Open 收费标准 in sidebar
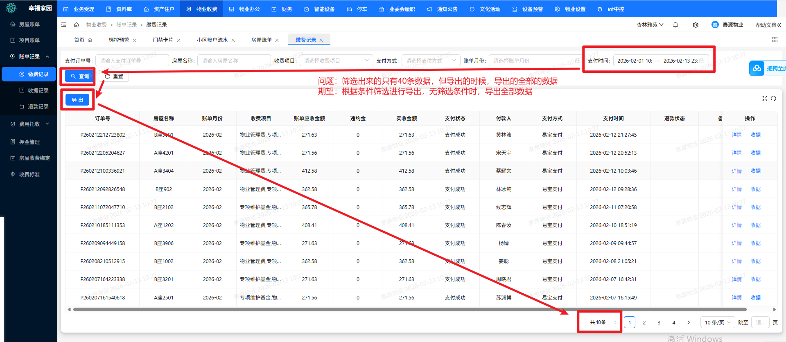786x342 pixels. pos(29,174)
